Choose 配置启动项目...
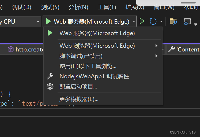The width and height of the screenshot is (200, 137). [x=103, y=87]
